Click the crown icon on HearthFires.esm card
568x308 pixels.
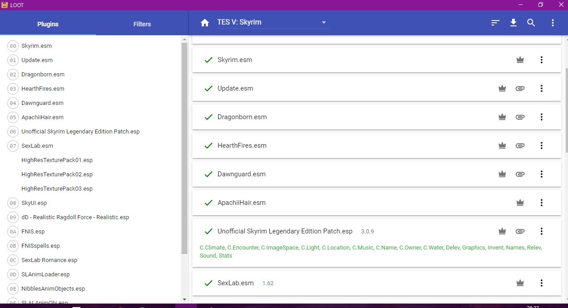(502, 146)
